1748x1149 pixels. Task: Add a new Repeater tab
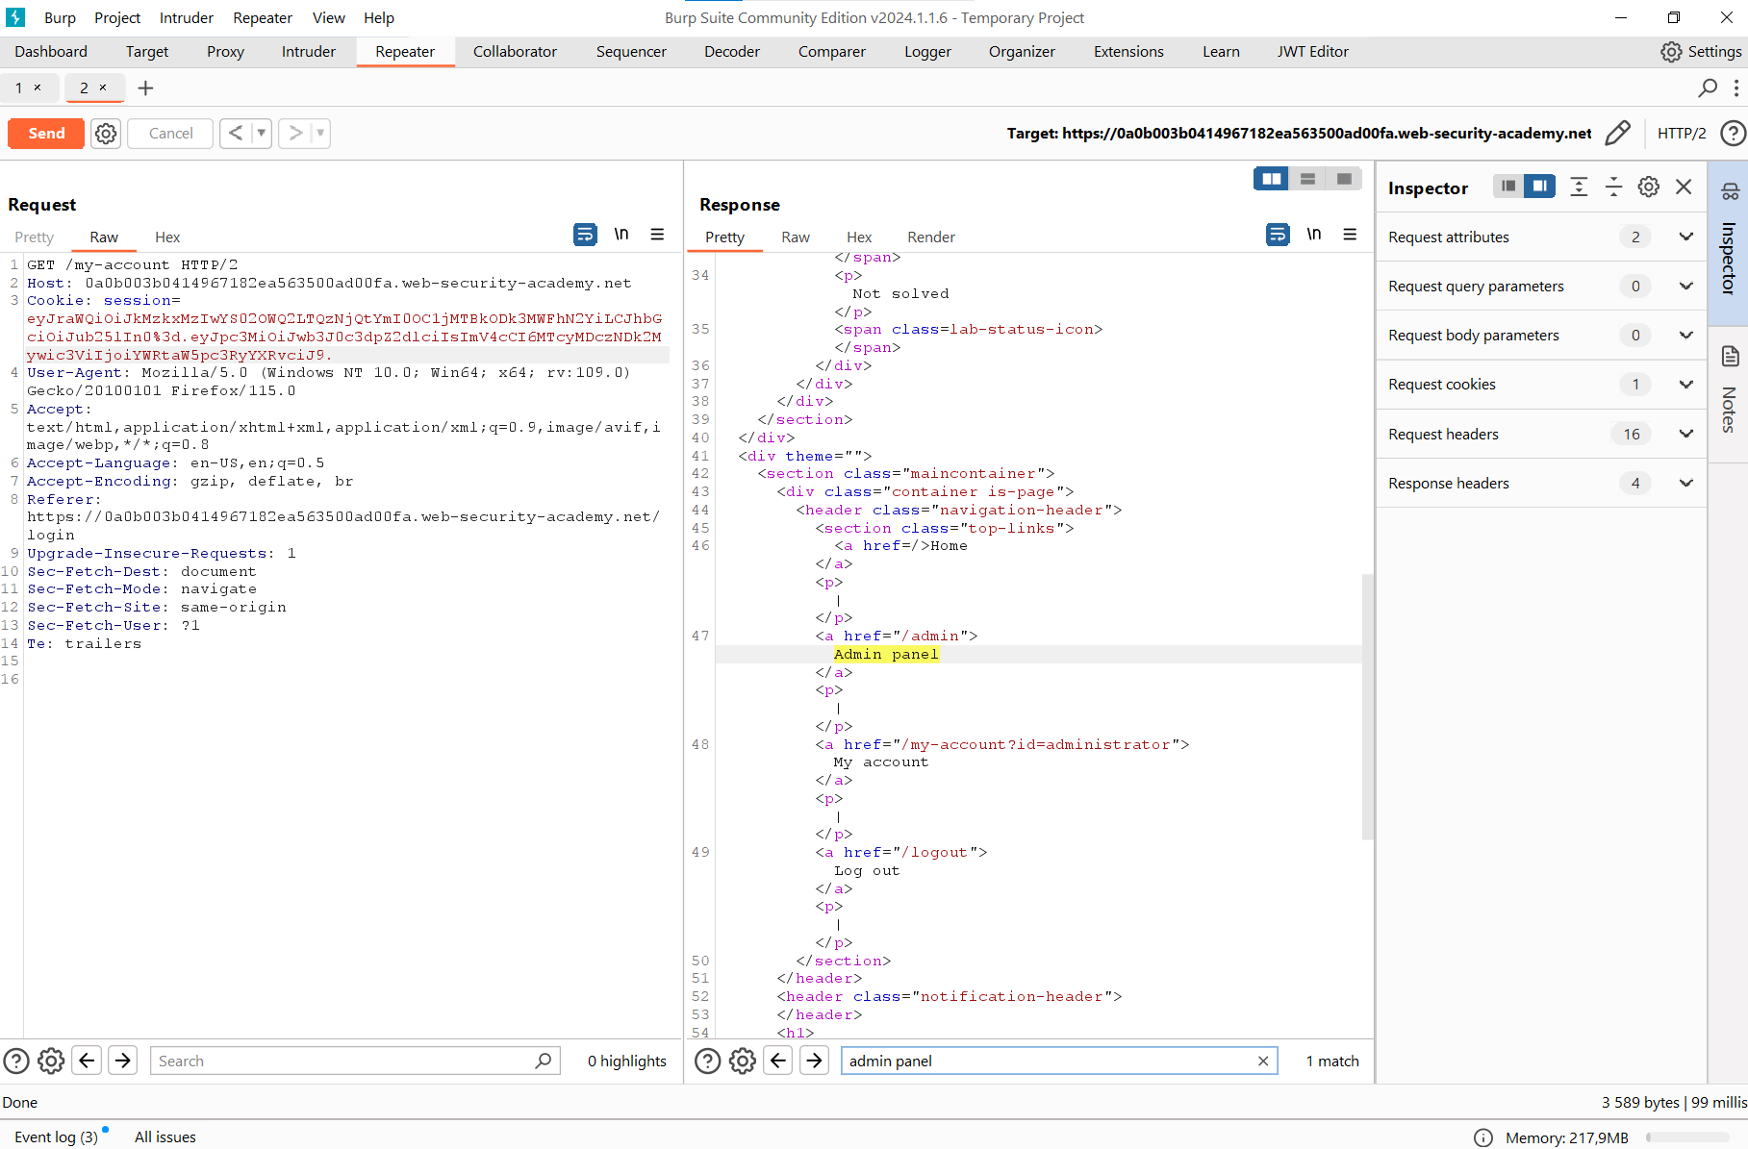pos(145,88)
